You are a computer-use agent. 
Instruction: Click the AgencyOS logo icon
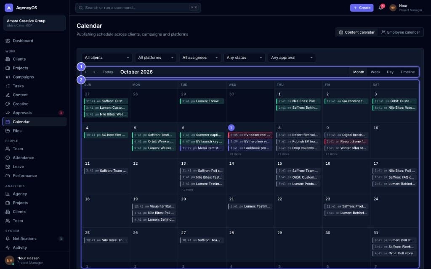9,8
